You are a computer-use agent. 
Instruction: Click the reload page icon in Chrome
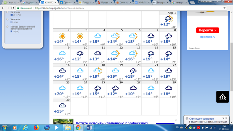(13, 8)
